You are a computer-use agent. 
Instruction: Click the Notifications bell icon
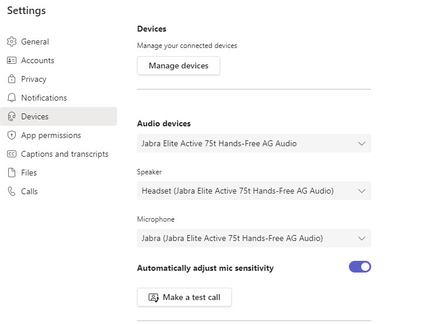click(12, 98)
